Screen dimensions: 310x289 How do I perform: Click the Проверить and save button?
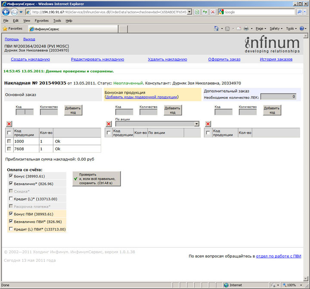96,179
